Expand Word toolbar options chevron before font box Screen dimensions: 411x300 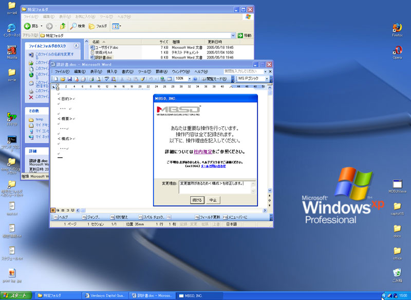(x=233, y=79)
